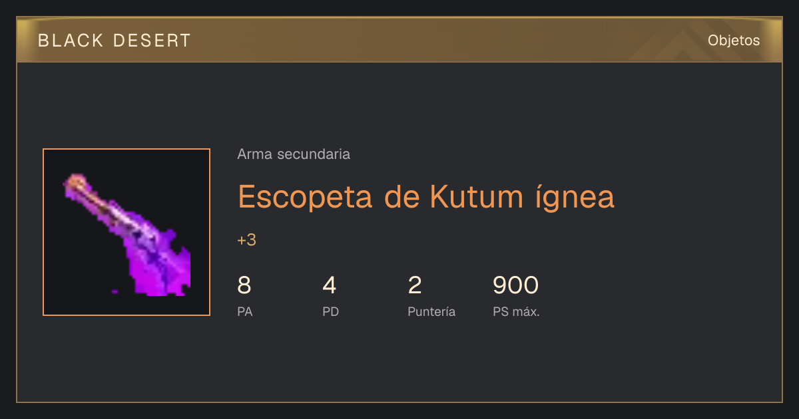Viewport: 799px width, 419px height.
Task: Open the Objetos section link
Action: coord(734,41)
